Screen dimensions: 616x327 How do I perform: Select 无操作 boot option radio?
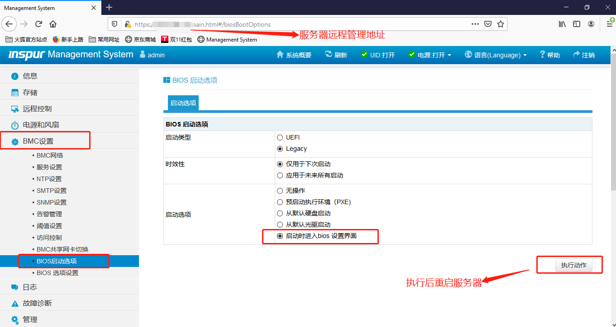280,191
